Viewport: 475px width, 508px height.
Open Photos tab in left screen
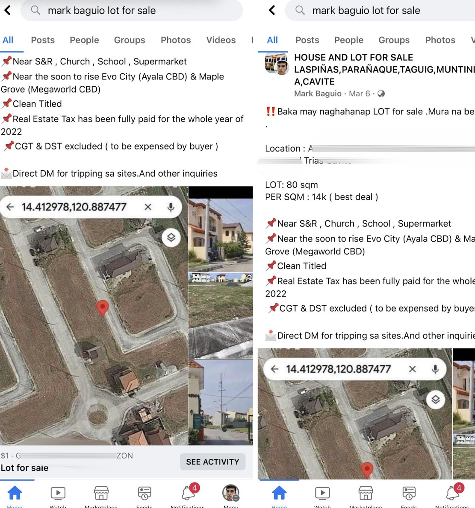[176, 40]
